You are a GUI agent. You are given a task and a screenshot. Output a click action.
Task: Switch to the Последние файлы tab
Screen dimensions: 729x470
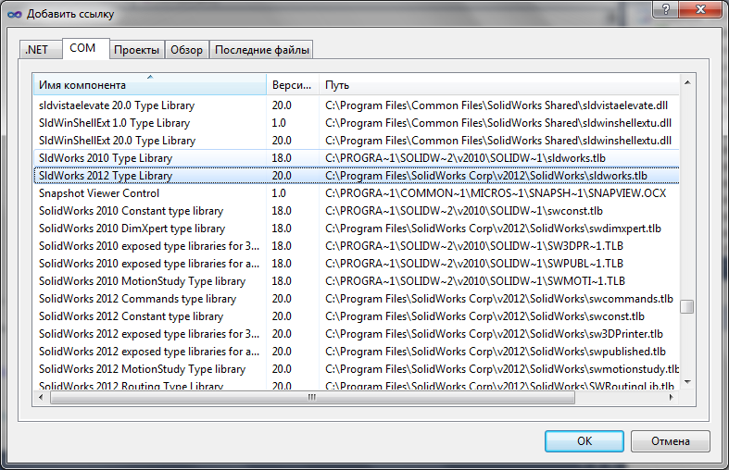point(262,50)
